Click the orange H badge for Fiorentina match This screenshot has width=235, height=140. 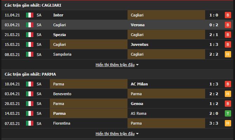coord(228,123)
